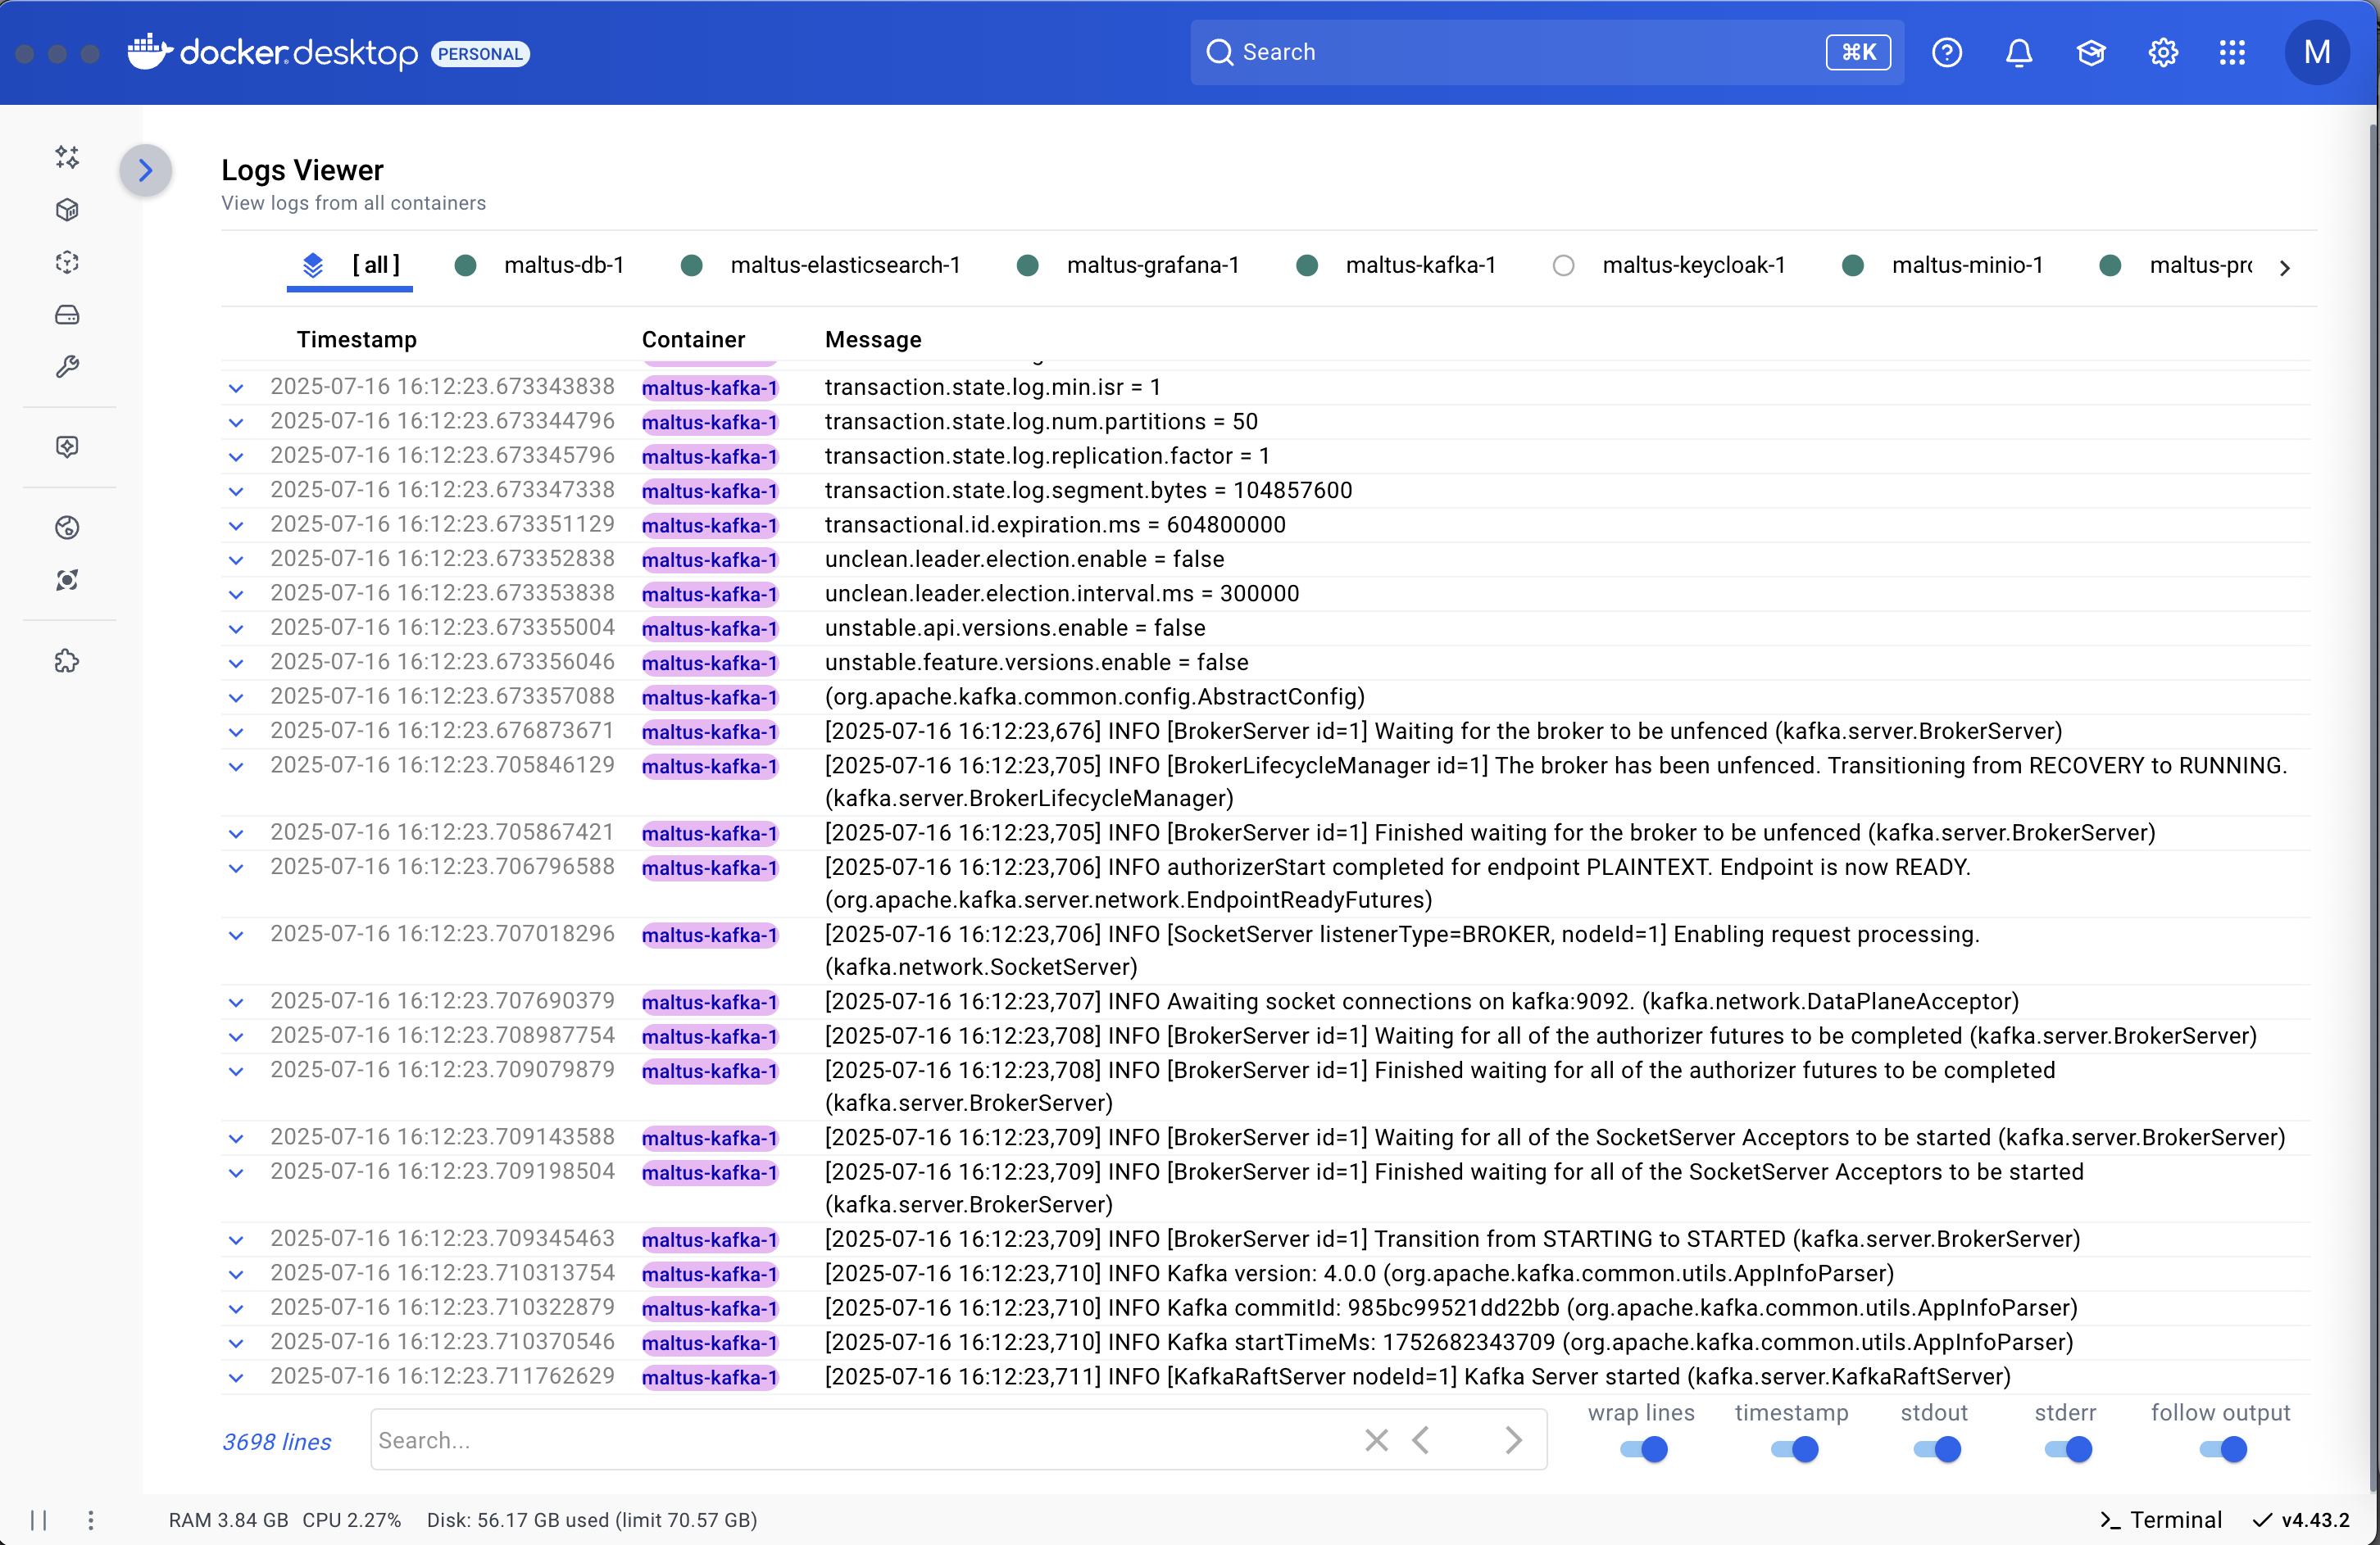Click the notifications bell icon
The height and width of the screenshot is (1545, 2380).
point(2018,53)
